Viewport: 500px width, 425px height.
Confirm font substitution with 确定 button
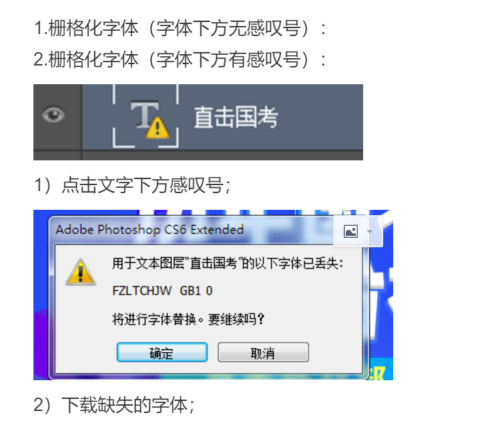(x=162, y=353)
